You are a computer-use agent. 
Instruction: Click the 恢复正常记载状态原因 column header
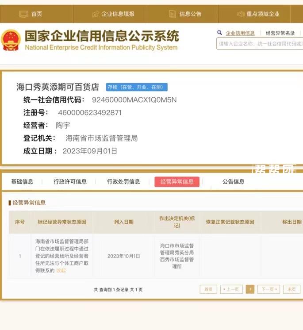coord(230,222)
